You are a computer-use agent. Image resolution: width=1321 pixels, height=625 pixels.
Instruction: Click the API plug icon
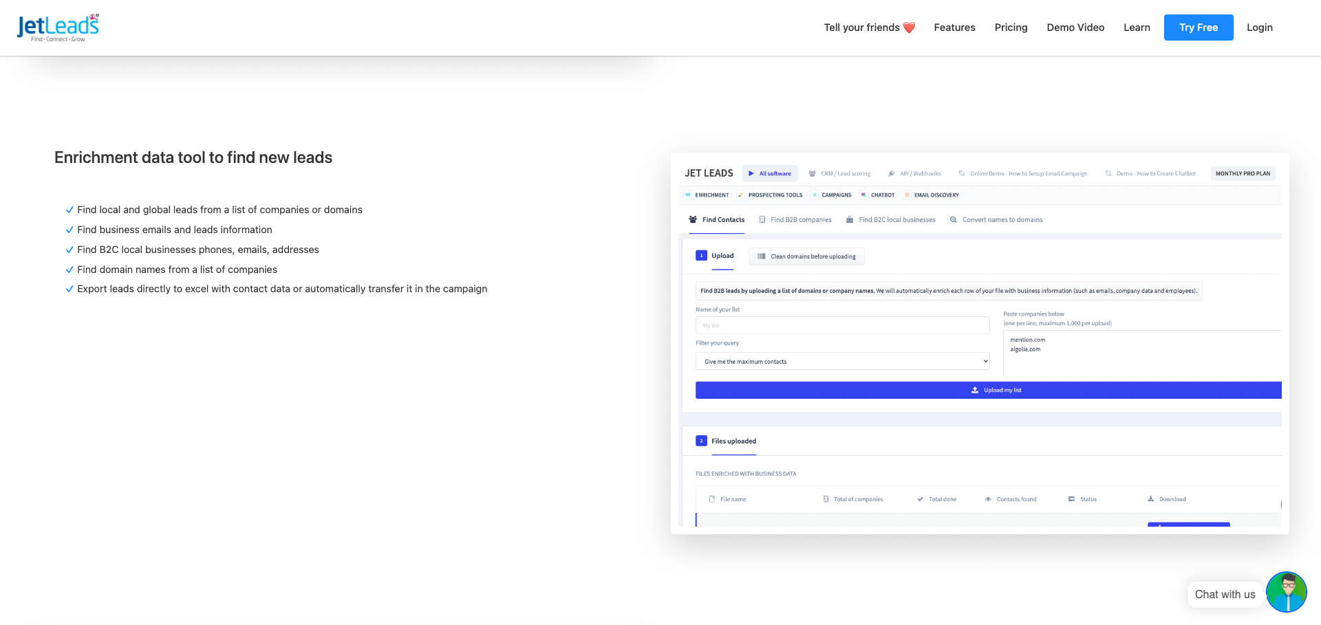coord(892,173)
